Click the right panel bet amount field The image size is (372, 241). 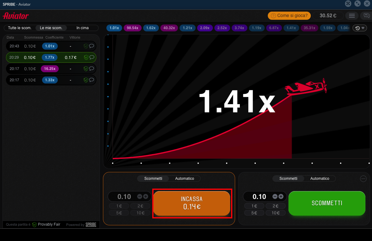tap(259, 197)
